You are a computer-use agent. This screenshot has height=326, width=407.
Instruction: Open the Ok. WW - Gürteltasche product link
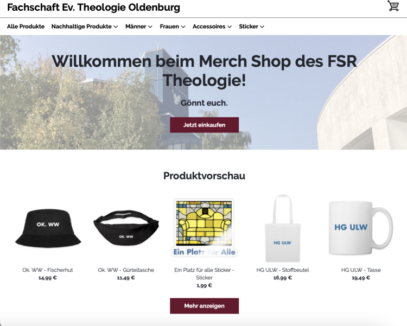pos(126,270)
